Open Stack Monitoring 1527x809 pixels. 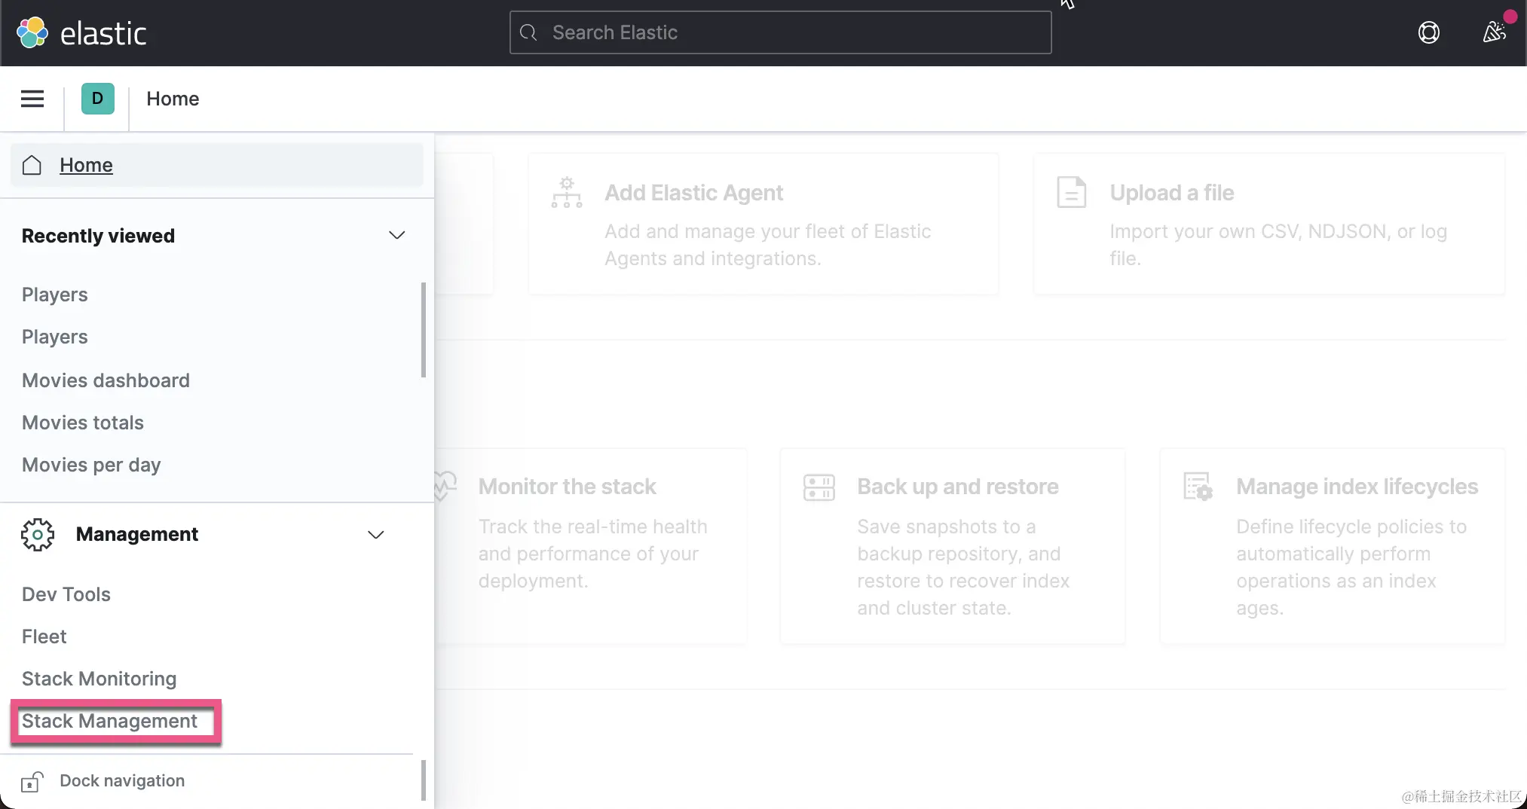[99, 679]
